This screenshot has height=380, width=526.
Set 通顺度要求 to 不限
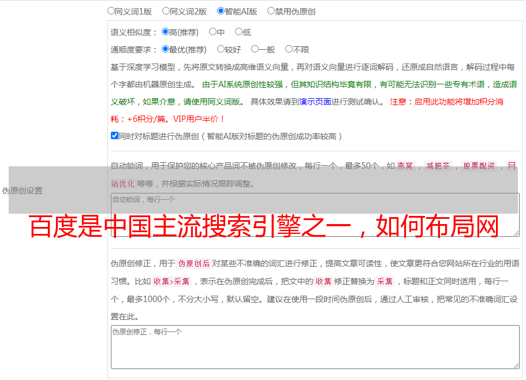coord(289,49)
